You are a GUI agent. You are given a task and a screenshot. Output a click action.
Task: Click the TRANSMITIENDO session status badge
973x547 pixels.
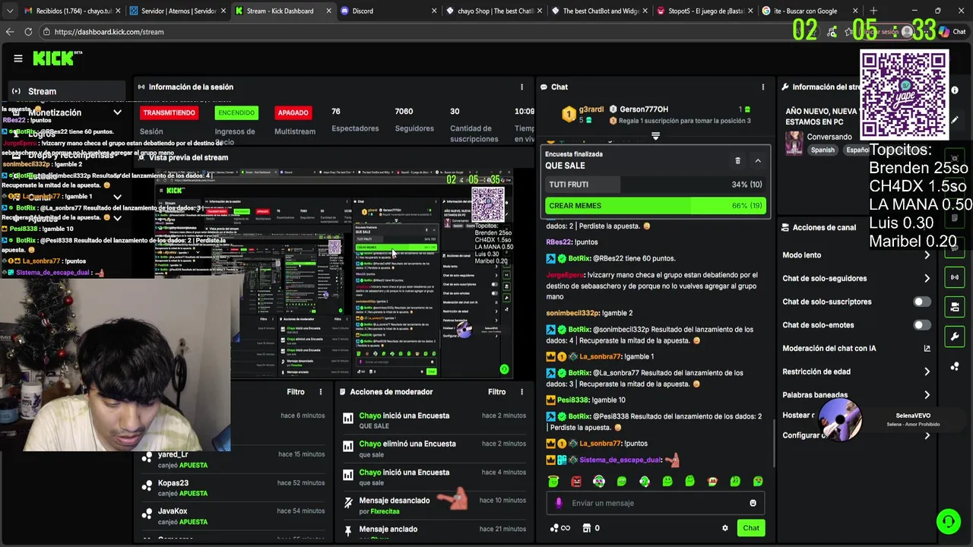pos(170,112)
